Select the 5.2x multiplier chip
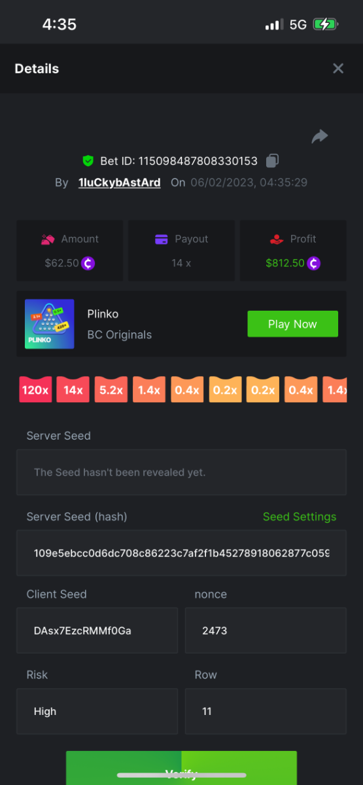The image size is (363, 785). coord(111,389)
